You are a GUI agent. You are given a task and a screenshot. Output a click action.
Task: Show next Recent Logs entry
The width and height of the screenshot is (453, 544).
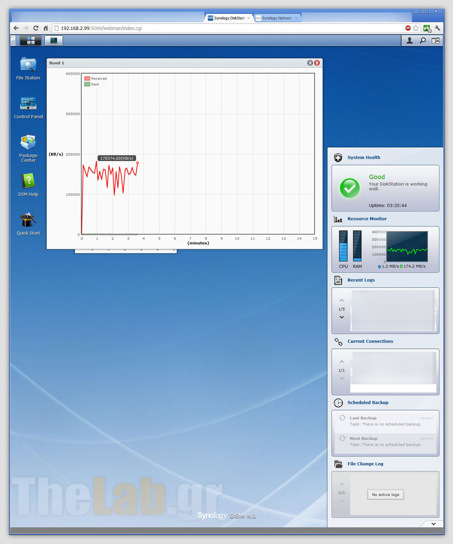pos(342,317)
